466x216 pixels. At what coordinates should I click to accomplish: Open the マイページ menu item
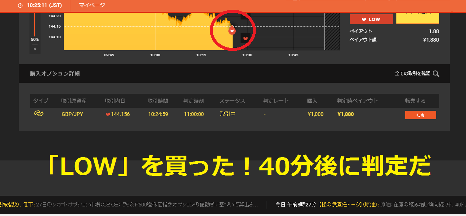(92, 5)
